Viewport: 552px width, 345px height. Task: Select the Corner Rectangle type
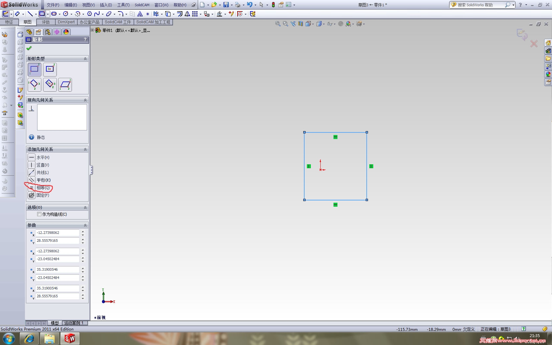pos(34,70)
